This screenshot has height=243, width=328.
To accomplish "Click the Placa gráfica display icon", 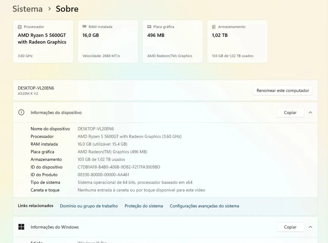I will (149, 27).
